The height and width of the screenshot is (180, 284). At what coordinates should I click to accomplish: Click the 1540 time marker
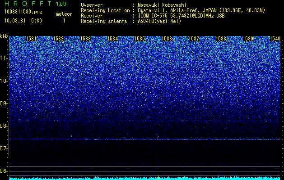275,39
